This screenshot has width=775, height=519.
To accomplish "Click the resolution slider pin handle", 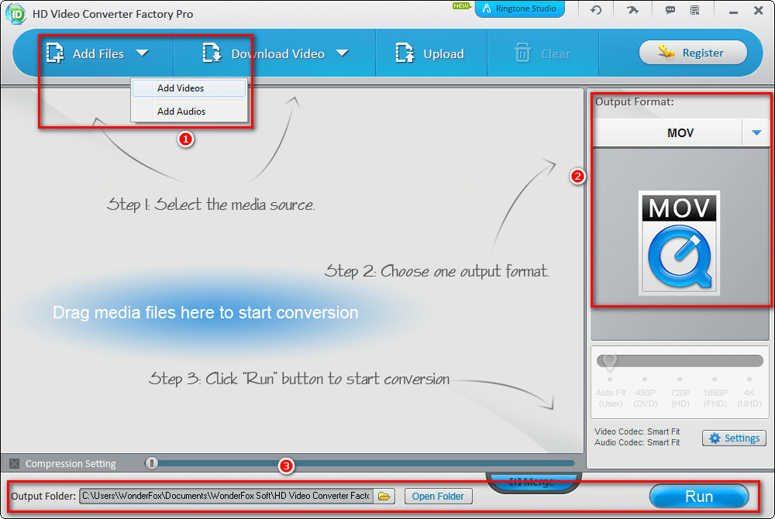I will (610, 362).
